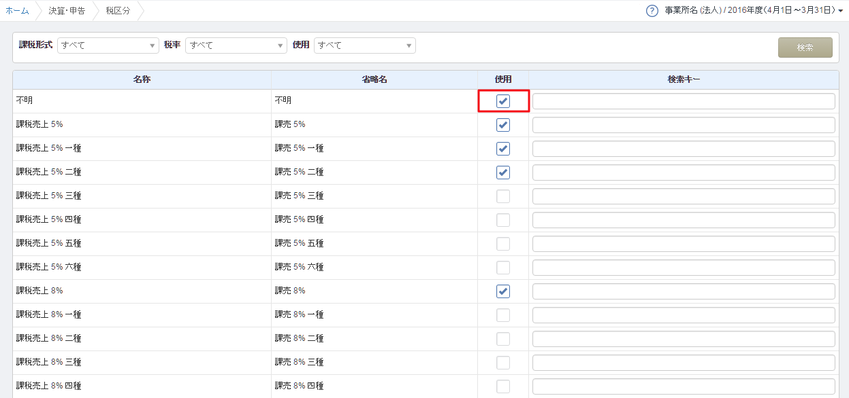Toggle 使用 checkbox for 課税売上 5%
Image resolution: width=849 pixels, height=398 pixels.
(x=503, y=125)
